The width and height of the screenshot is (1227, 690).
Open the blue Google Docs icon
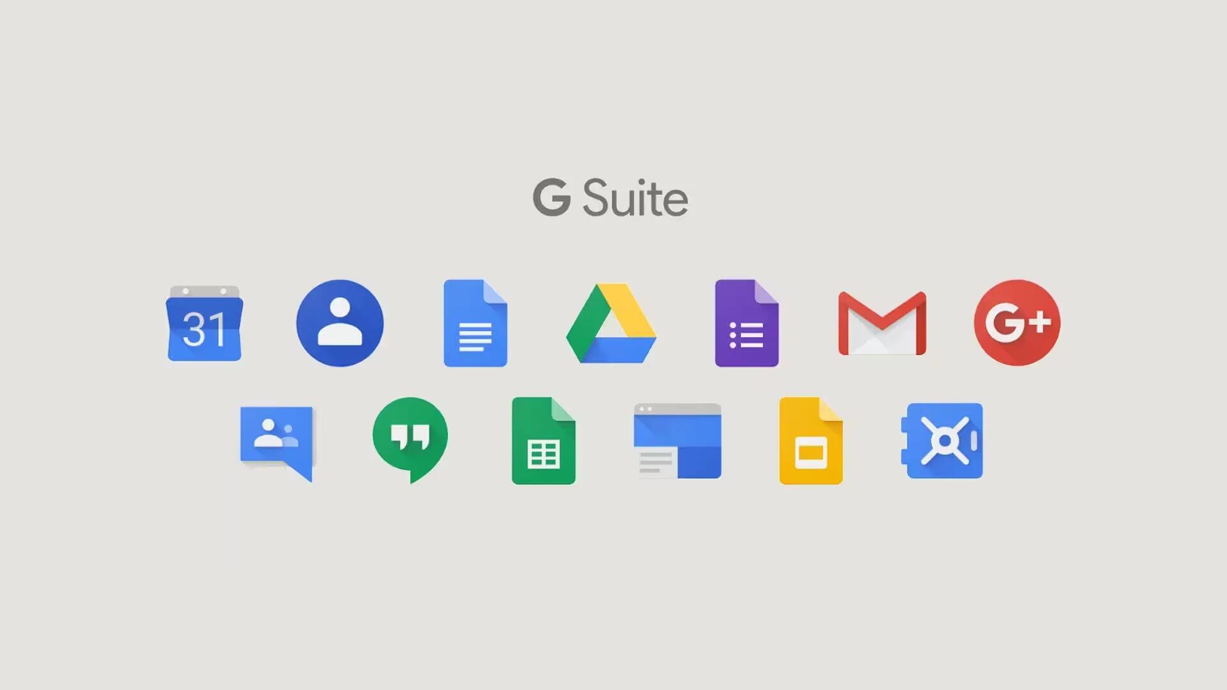(475, 323)
